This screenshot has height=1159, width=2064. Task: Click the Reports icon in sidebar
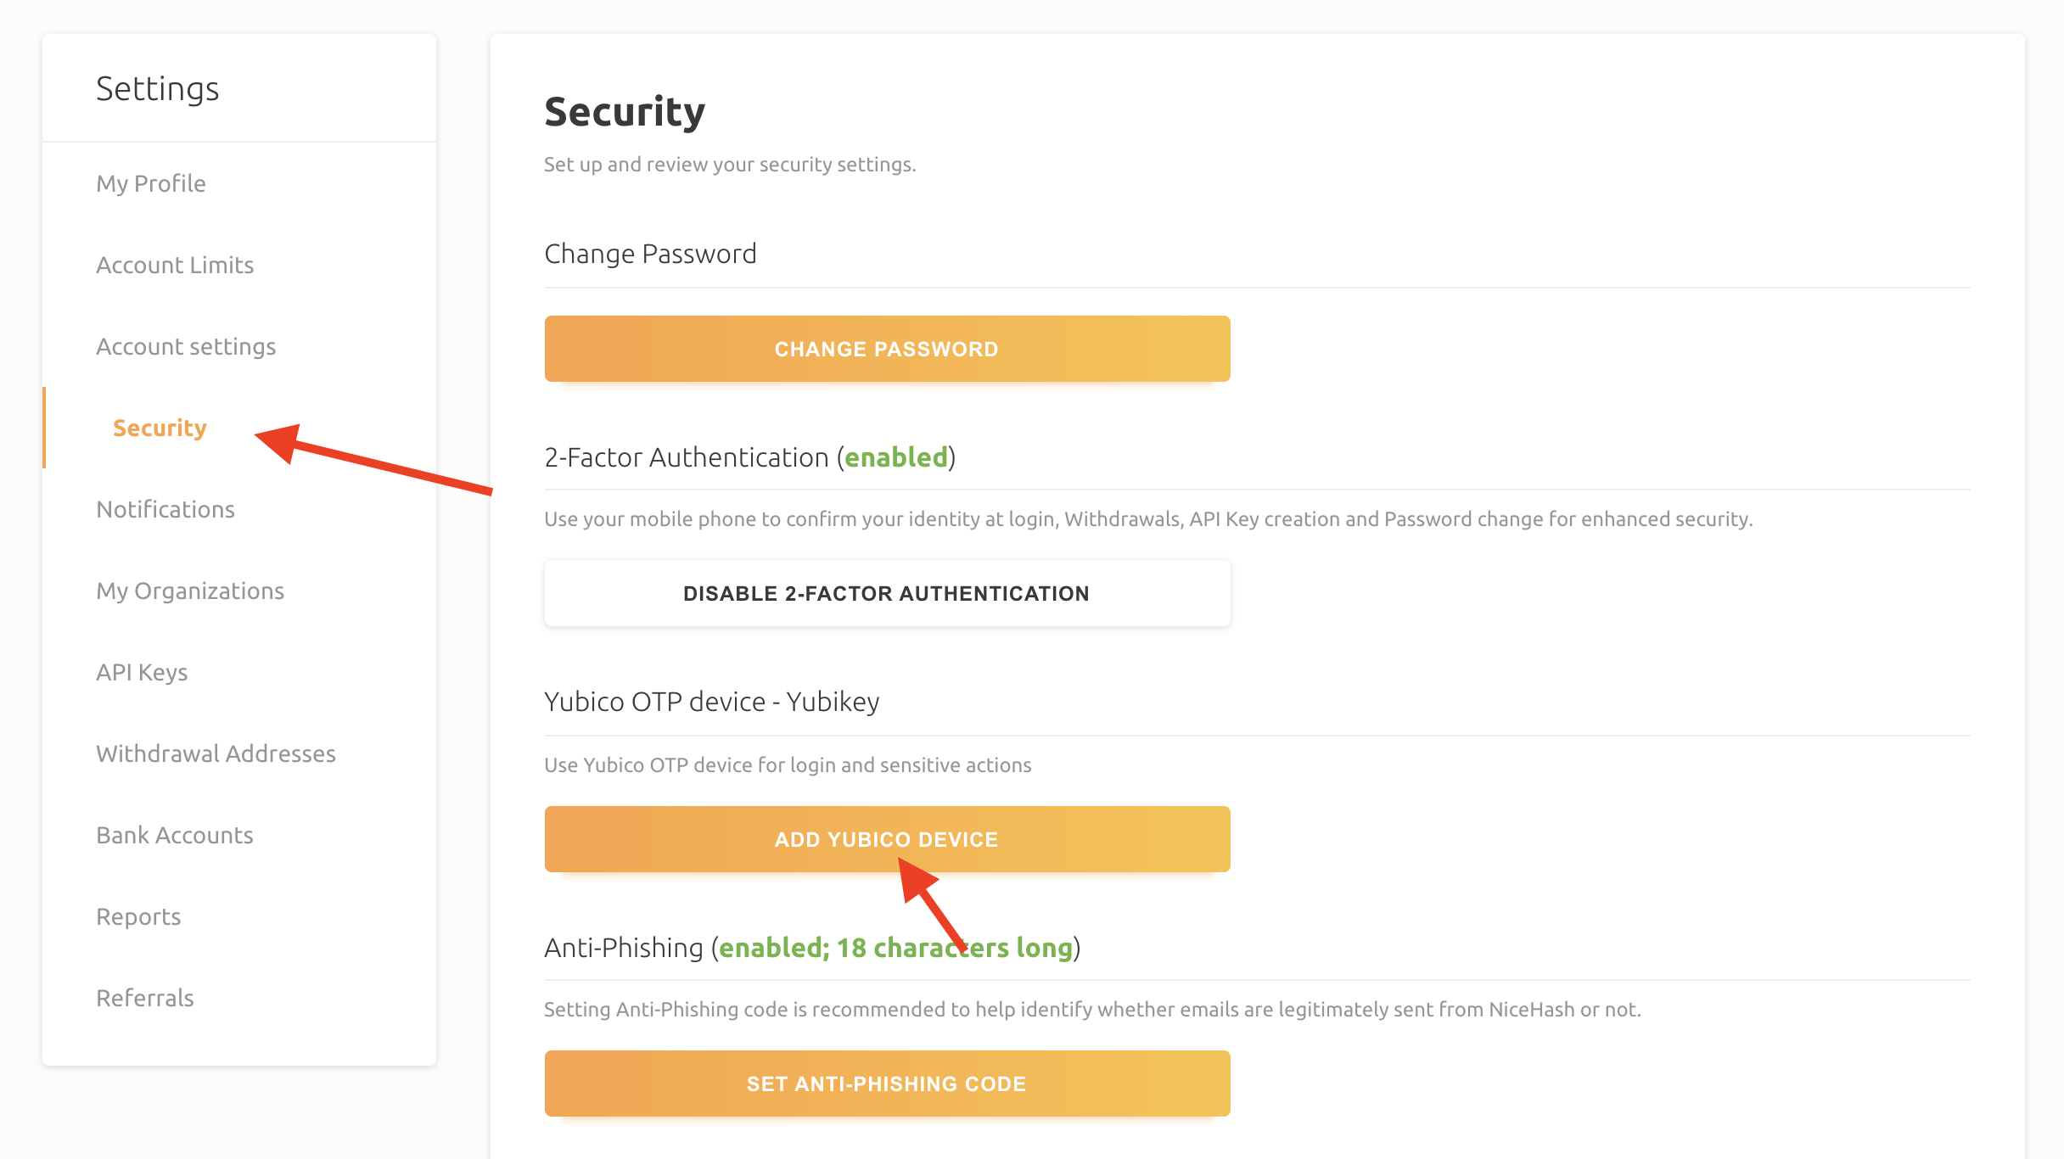(x=139, y=915)
